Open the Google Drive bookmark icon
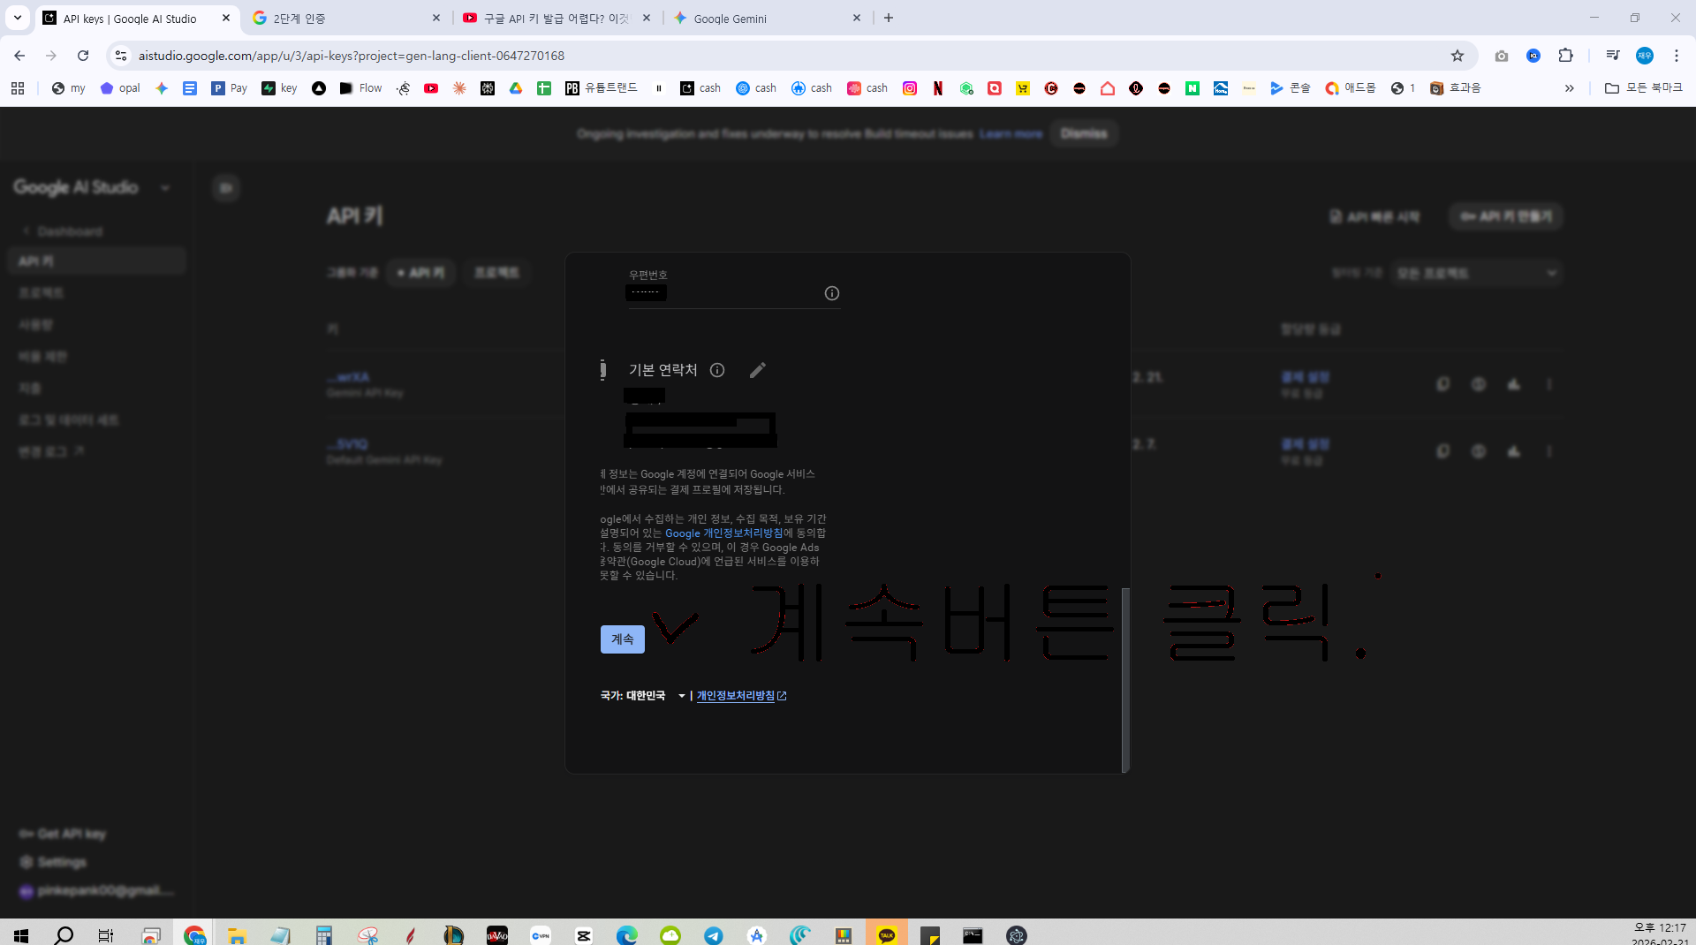 (x=516, y=88)
